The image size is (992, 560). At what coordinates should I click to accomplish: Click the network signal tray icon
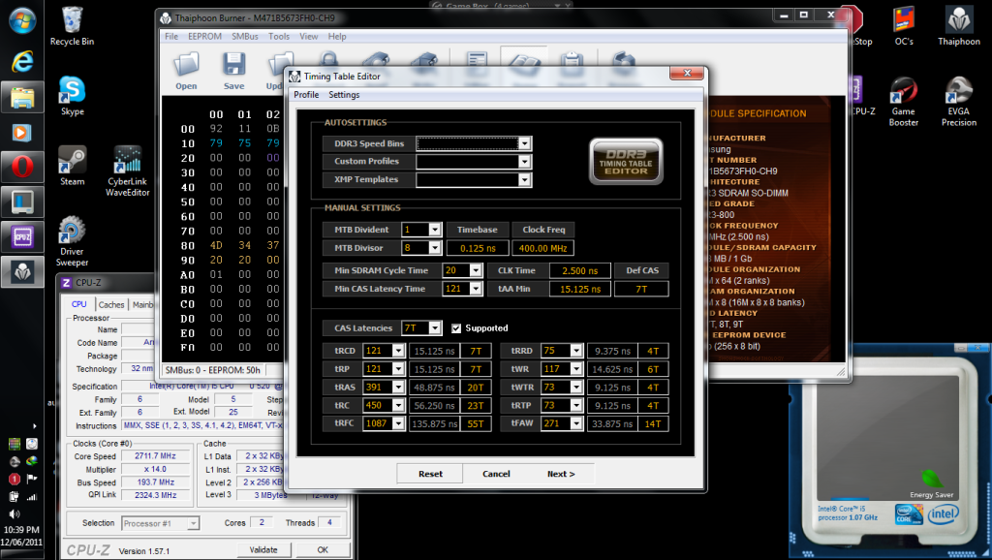click(32, 497)
